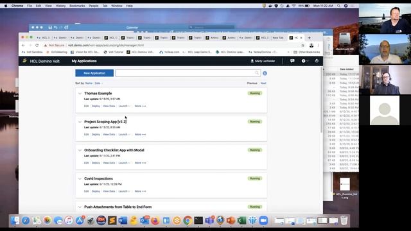The width and height of the screenshot is (411, 231).
Task: Open Music app from the dock
Action: pyautogui.click(x=69, y=220)
